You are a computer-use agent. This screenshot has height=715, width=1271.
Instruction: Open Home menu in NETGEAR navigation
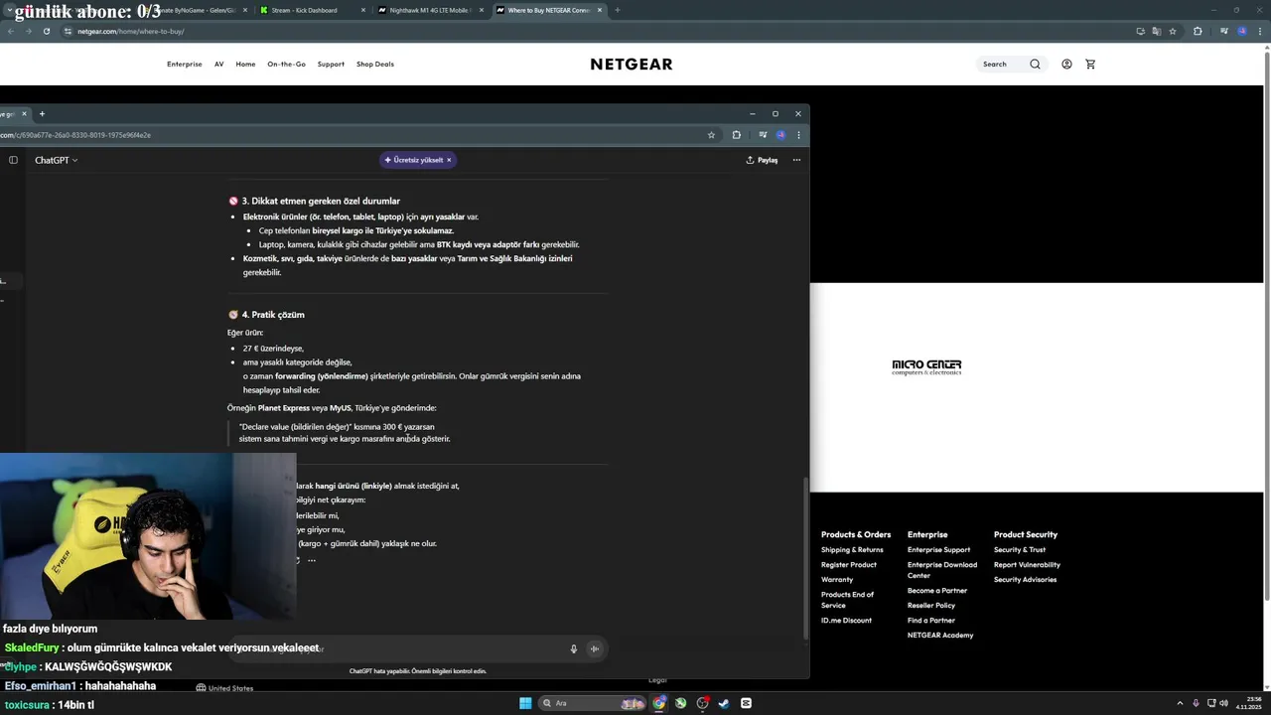pyautogui.click(x=245, y=65)
